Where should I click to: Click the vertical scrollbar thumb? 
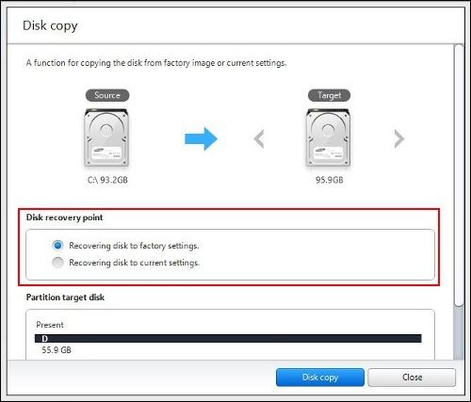click(459, 175)
